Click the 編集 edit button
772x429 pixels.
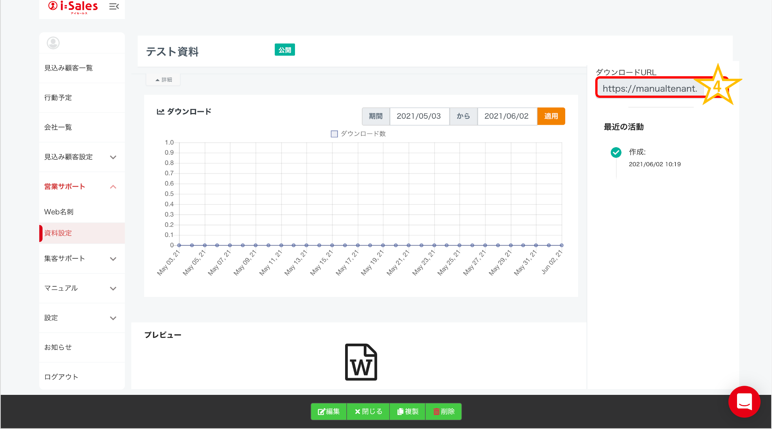point(329,412)
